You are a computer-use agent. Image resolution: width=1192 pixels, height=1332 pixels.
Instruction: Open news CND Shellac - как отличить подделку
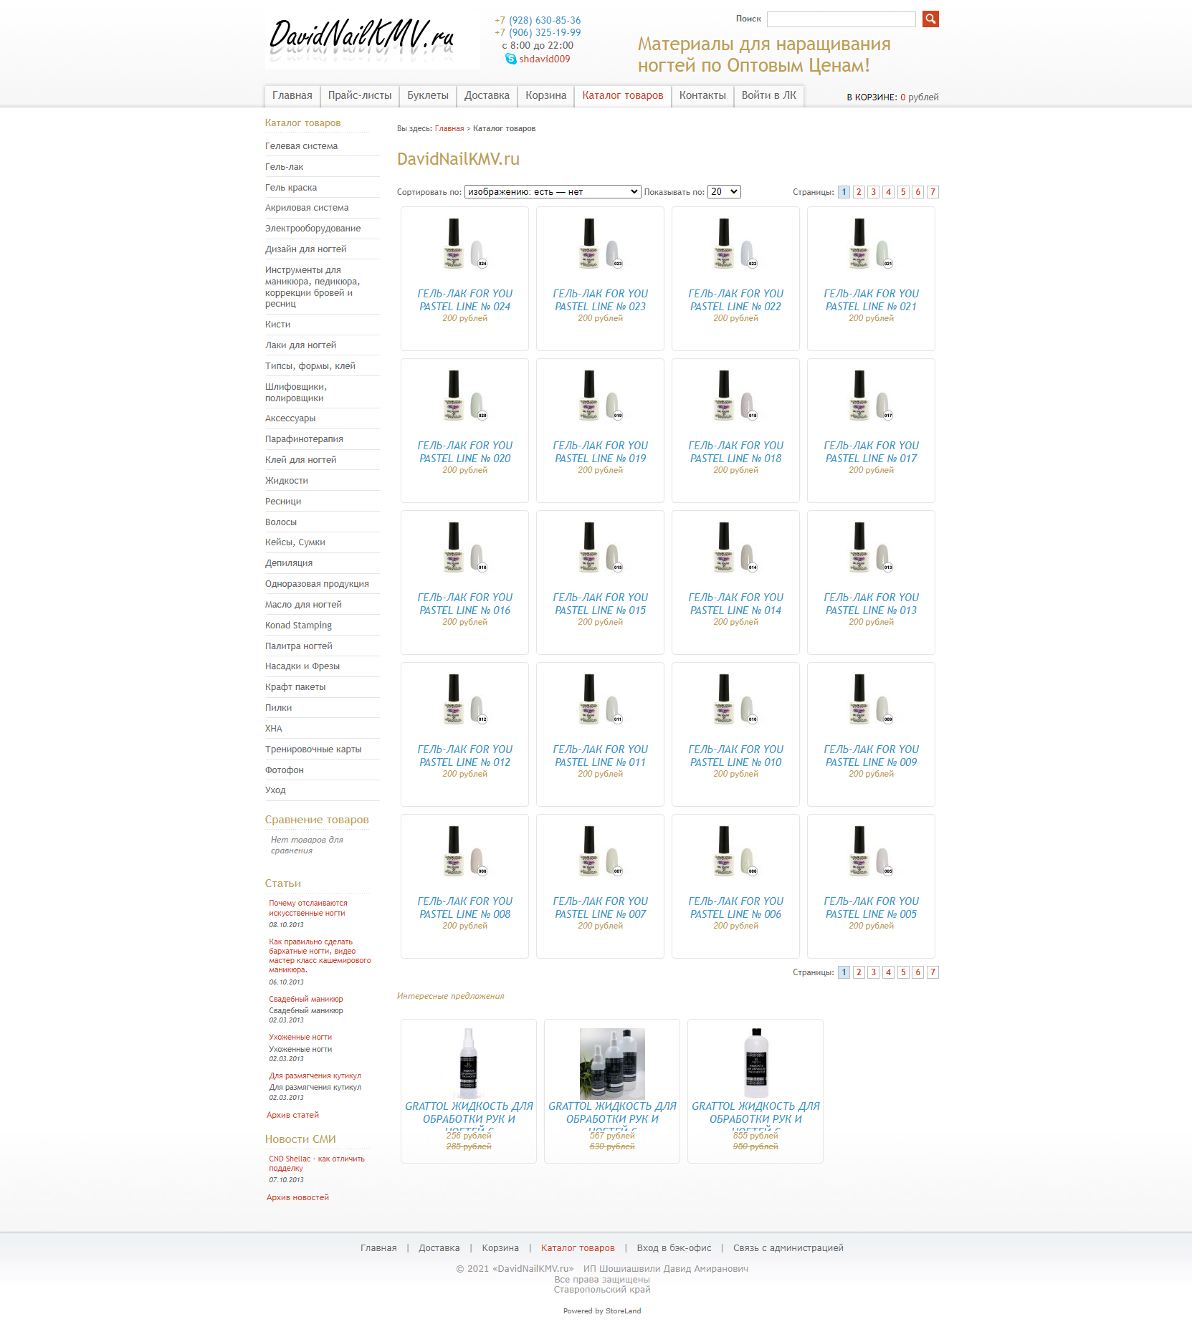pyautogui.click(x=317, y=1164)
